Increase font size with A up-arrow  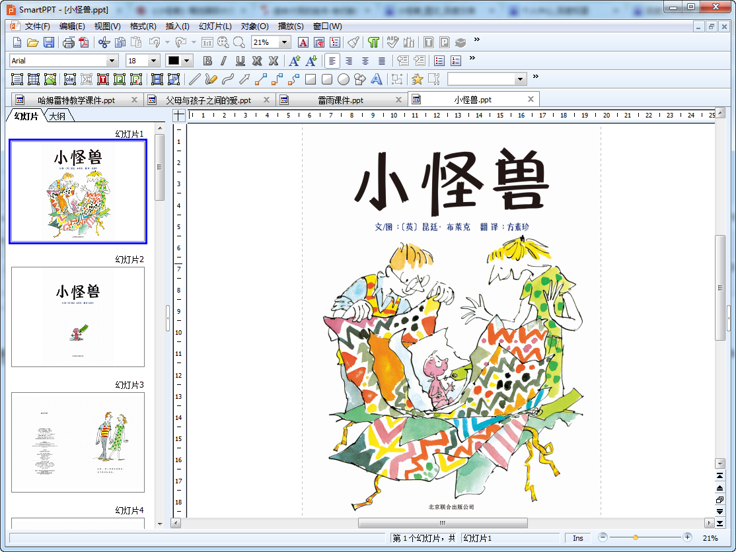point(294,61)
